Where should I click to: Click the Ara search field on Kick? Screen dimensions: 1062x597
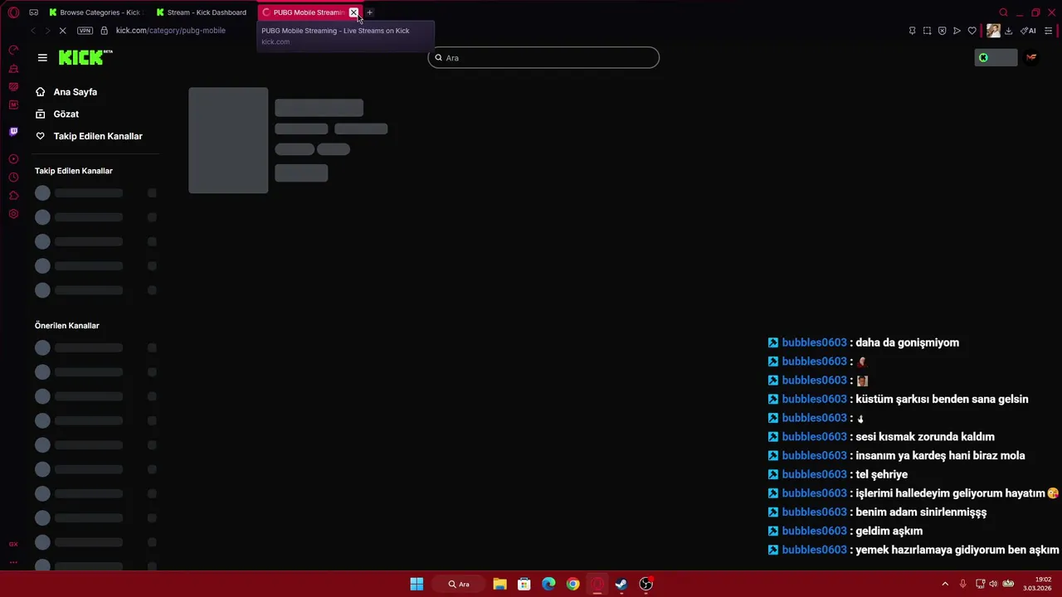pos(543,57)
